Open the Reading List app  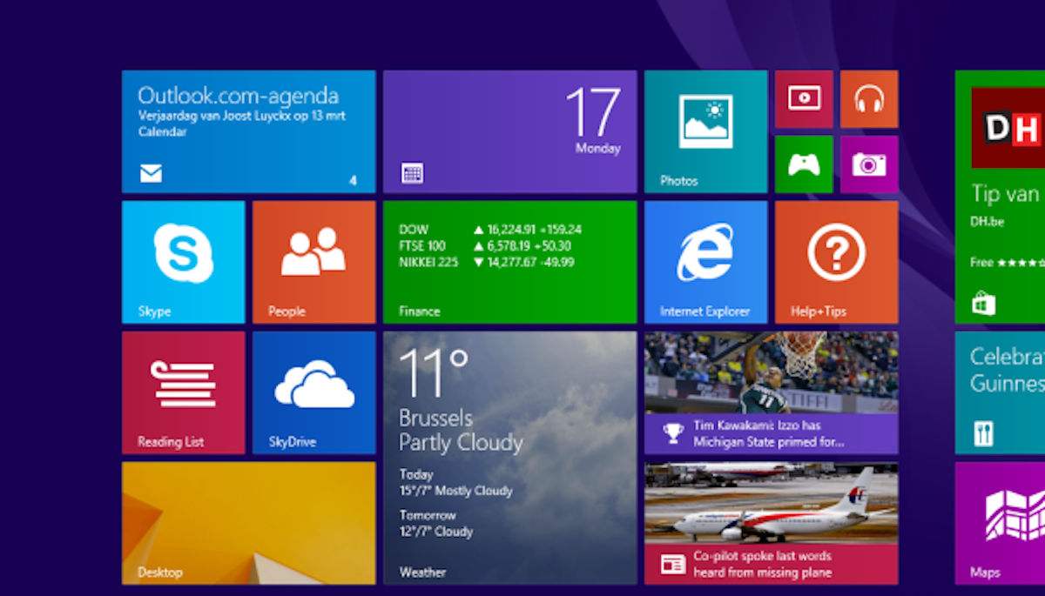(x=183, y=393)
